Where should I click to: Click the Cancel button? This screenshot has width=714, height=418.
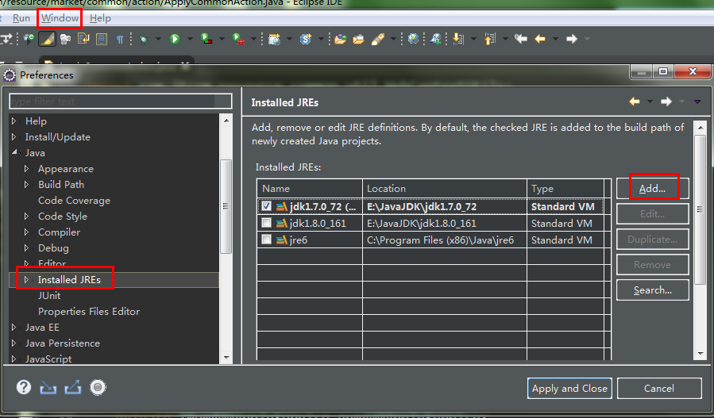click(659, 389)
